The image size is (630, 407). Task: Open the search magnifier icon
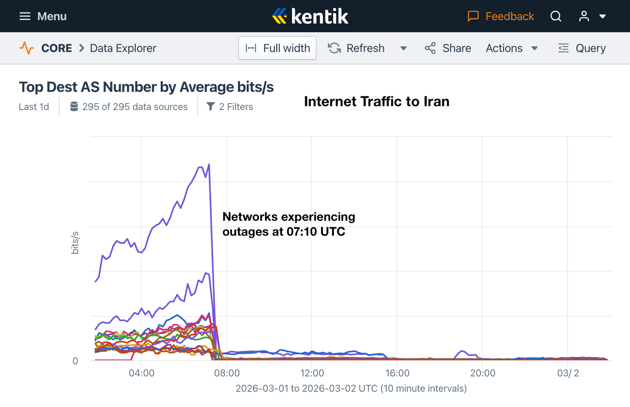point(556,16)
